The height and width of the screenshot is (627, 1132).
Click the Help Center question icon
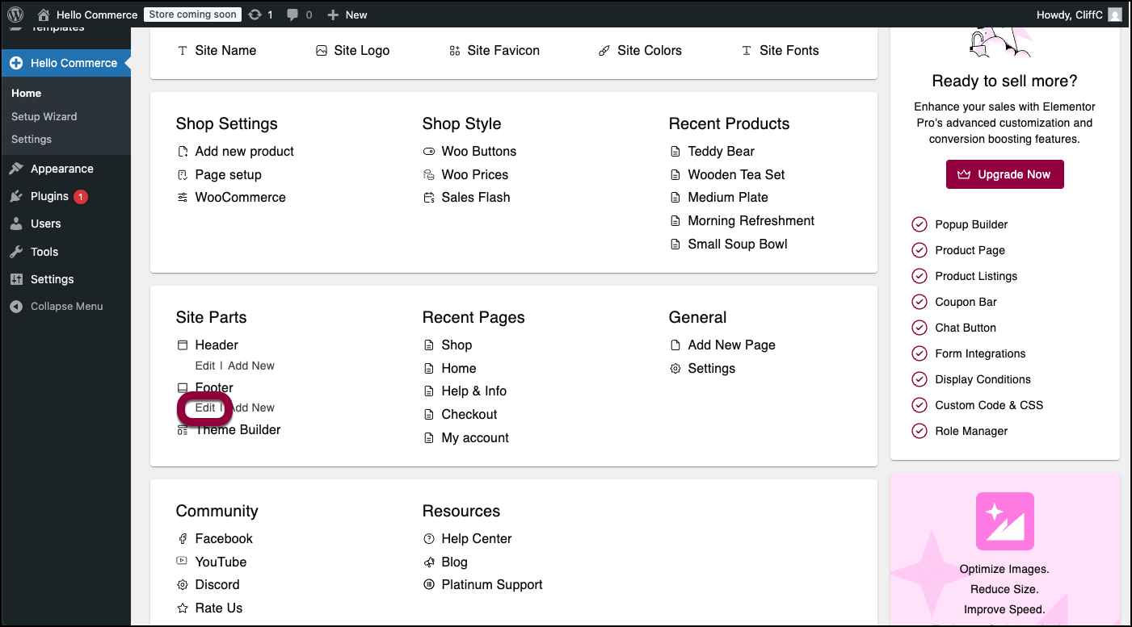[x=429, y=539]
